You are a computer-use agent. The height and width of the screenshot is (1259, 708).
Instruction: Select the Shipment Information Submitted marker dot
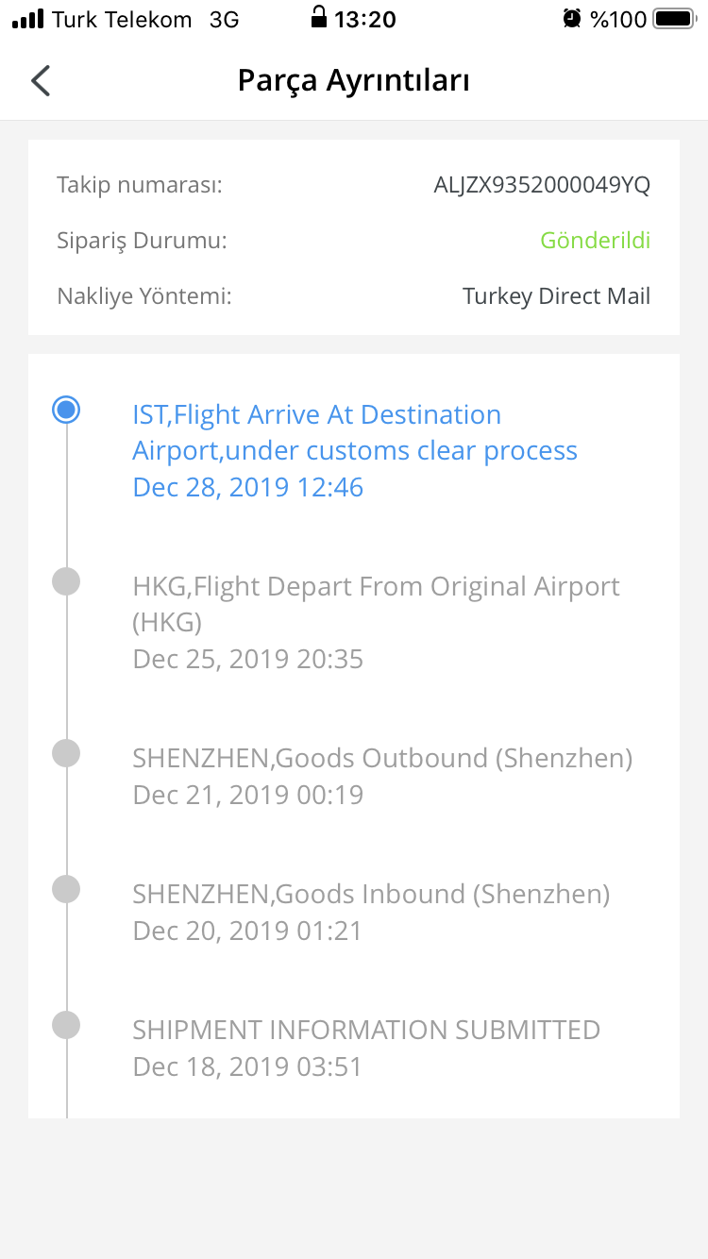click(66, 1025)
